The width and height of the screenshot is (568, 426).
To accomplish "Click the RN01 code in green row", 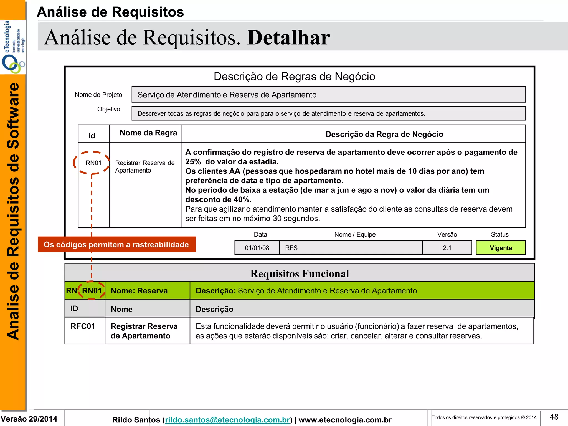I will [x=92, y=291].
